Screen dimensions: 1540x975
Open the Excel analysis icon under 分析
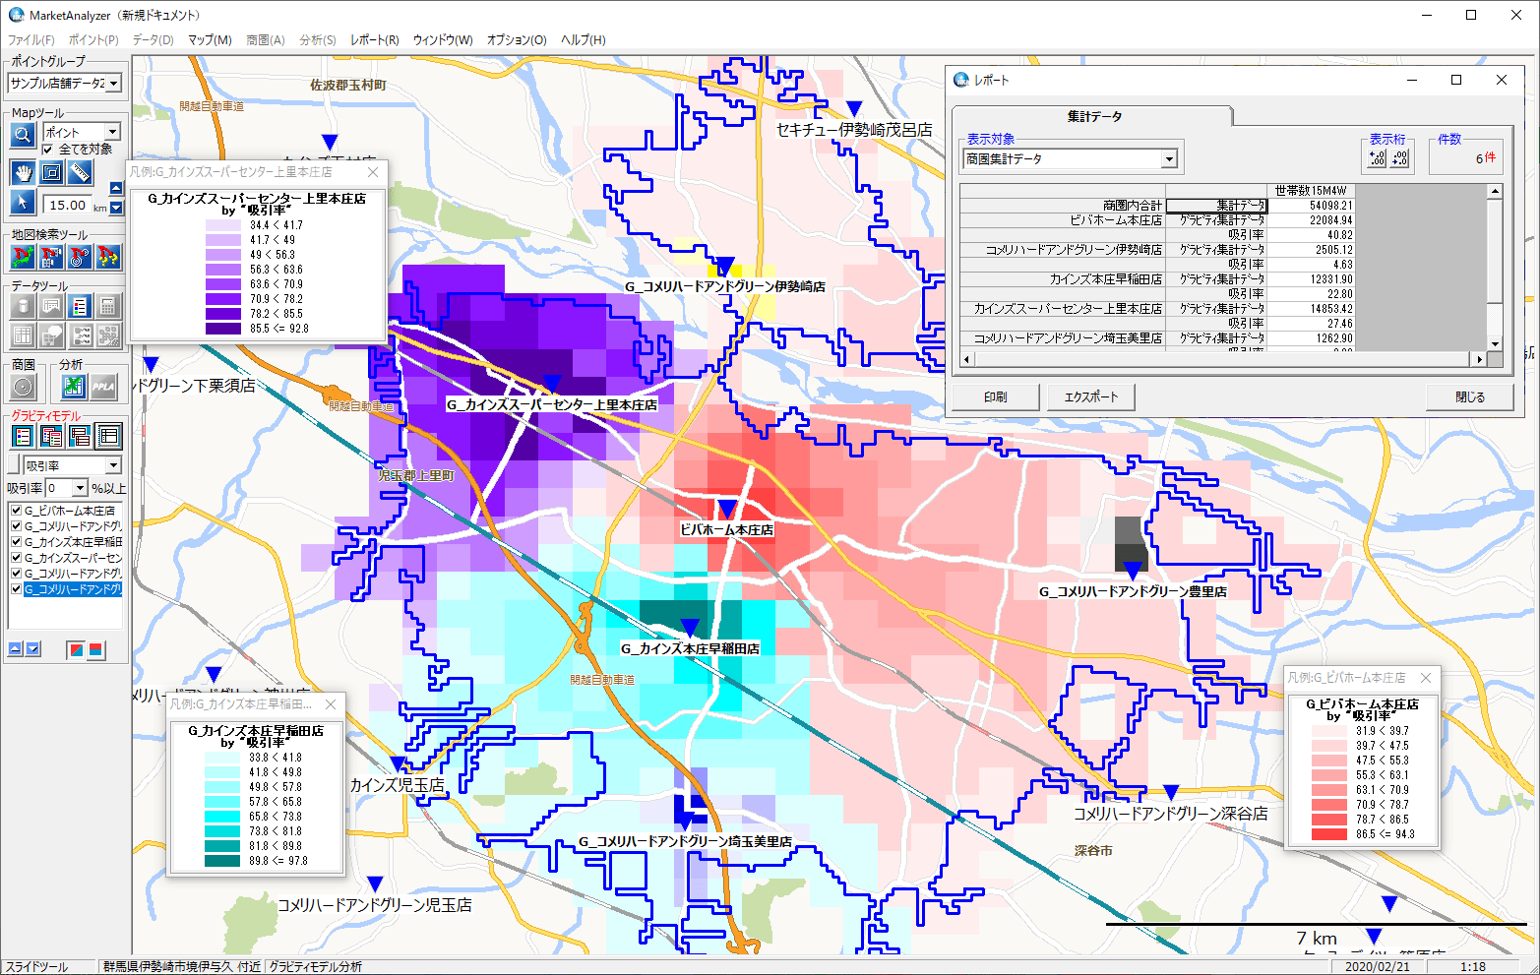tap(75, 387)
